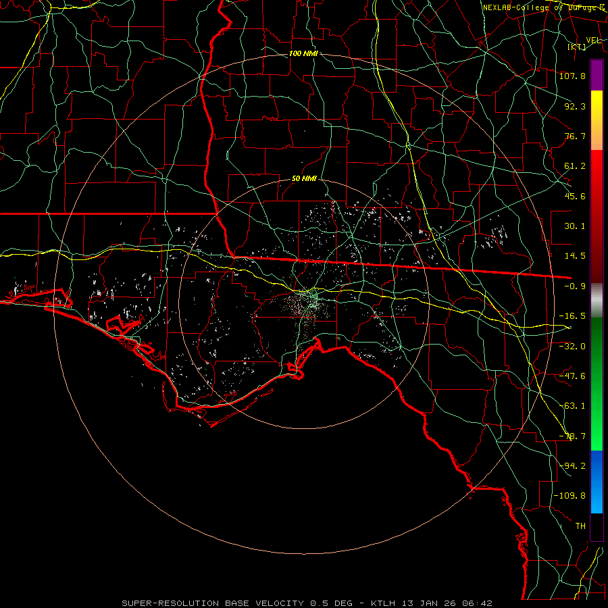The height and width of the screenshot is (608, 608).
Task: Pick the black TH segment of color bar
Action: tap(597, 527)
